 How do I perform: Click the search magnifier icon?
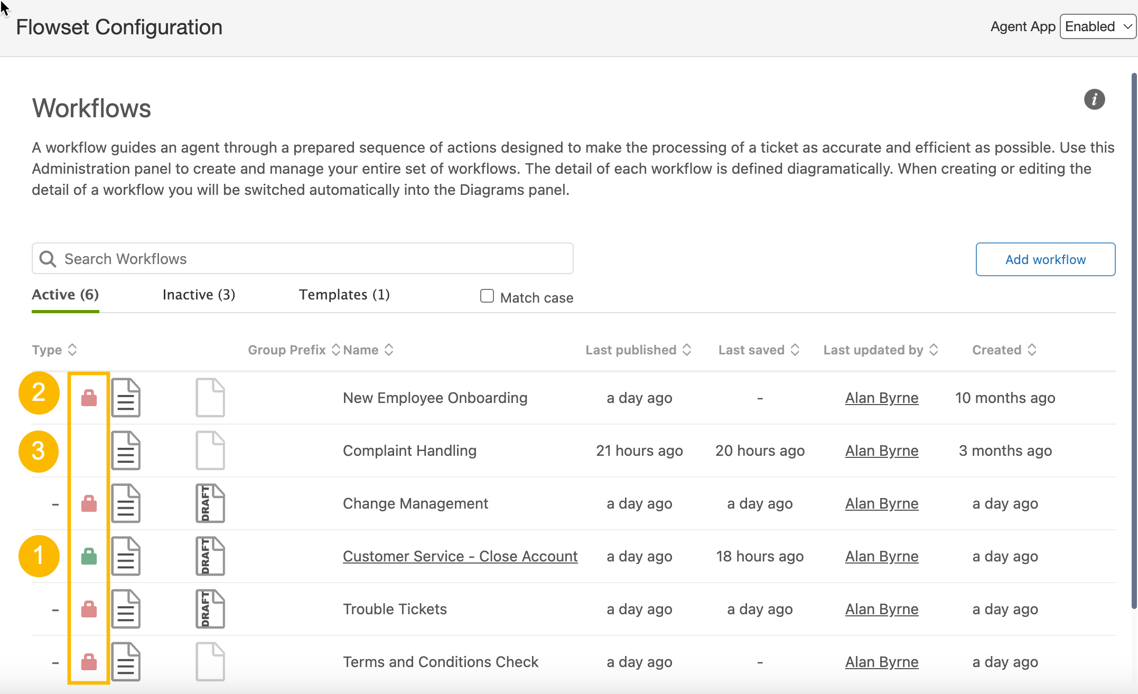[48, 259]
